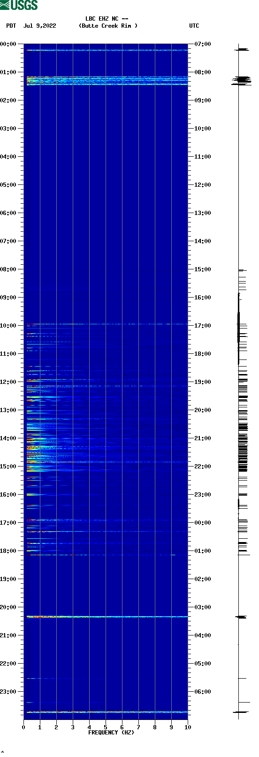Click the '17:00' PDT time label

click(x=8, y=523)
